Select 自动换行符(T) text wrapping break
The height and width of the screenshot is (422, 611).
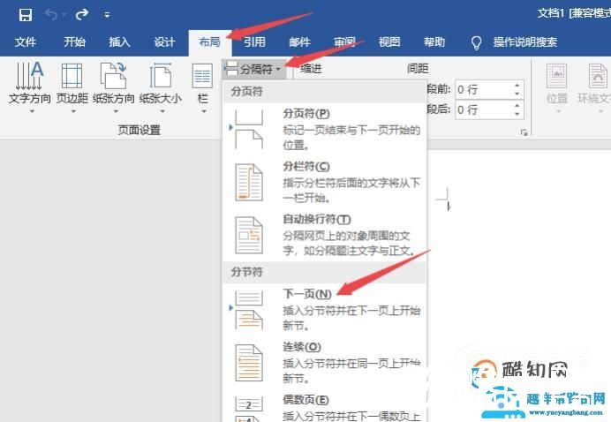click(325, 235)
